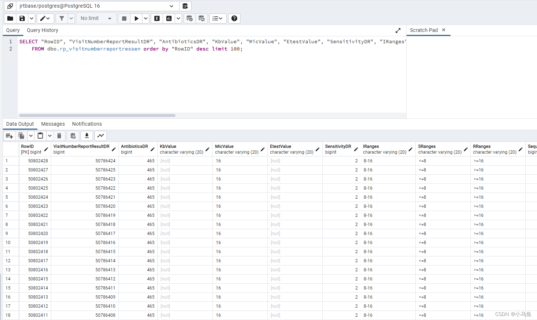This screenshot has height=320, width=537.
Task: Open the No limit rows dropdown
Action: [x=96, y=19]
